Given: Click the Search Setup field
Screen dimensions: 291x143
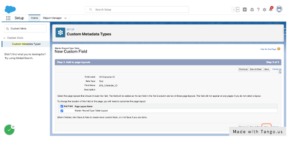Looking at the screenshot, I should coord(137,9).
